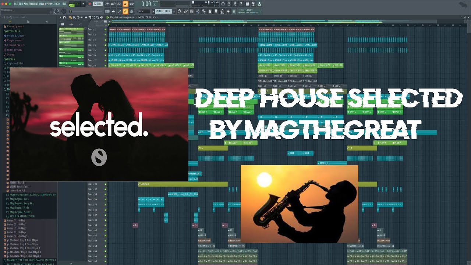
Task: Expand the Magthegreat Fills folder
Action: [19, 199]
